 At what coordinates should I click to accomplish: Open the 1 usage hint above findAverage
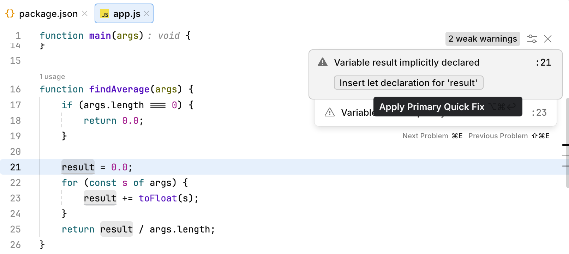point(52,77)
